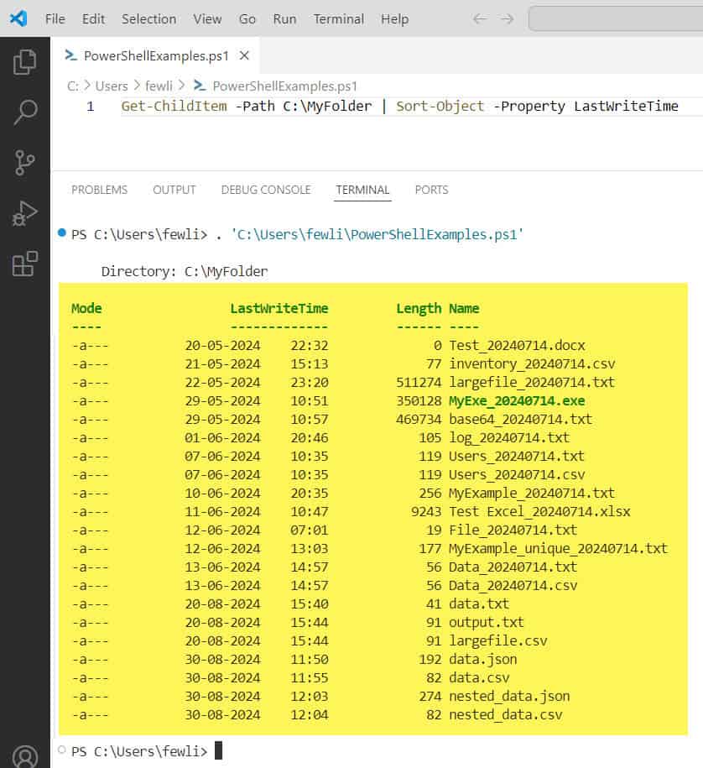Open the Accounts menu icon
703x768 pixels.
tap(24, 757)
